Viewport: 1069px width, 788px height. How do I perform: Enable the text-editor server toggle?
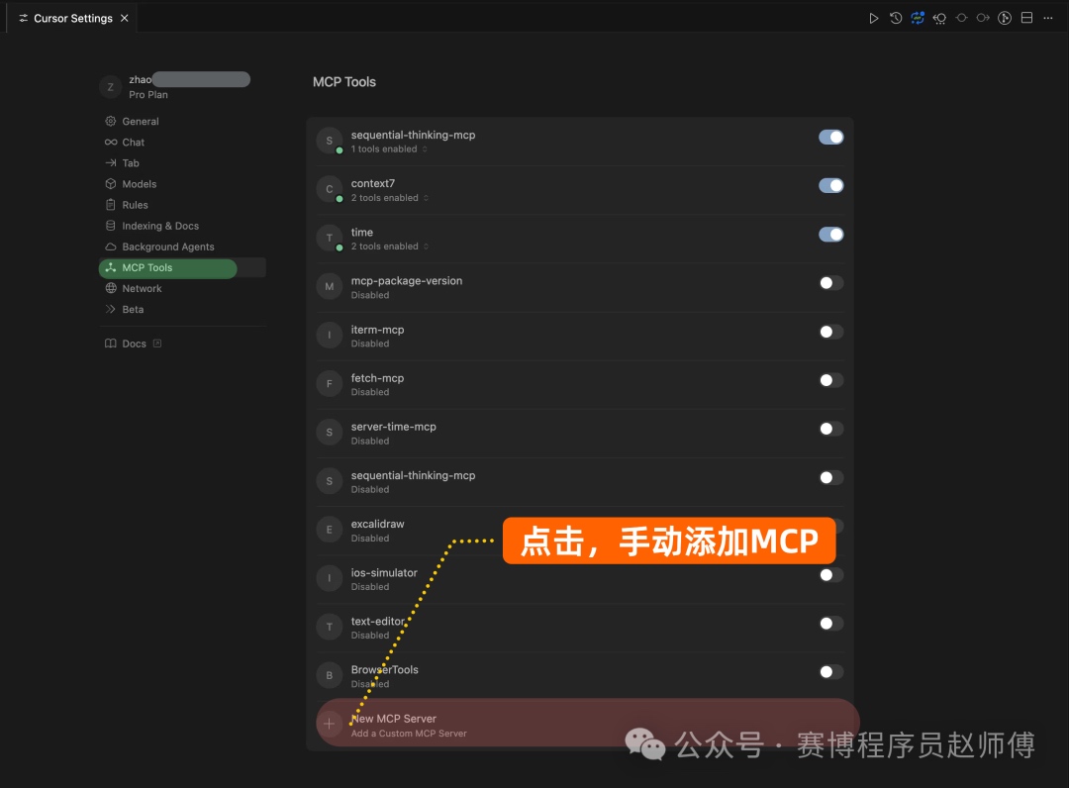point(831,623)
